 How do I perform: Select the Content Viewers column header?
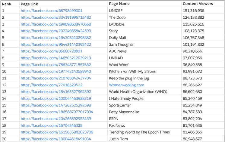pos(198,4)
